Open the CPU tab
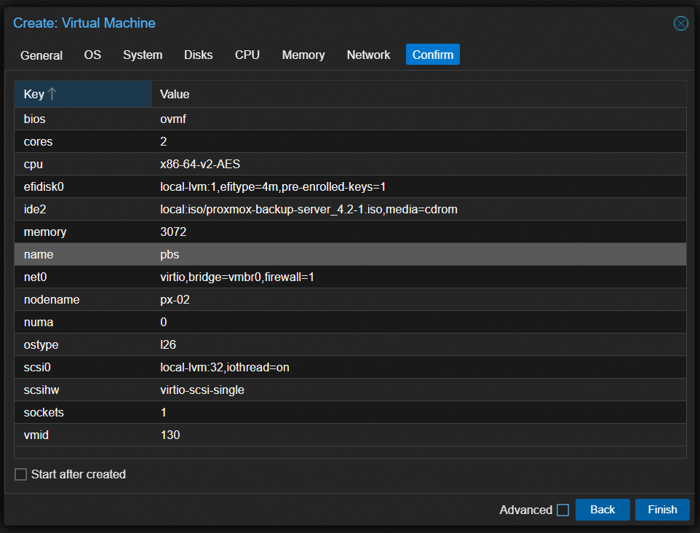The height and width of the screenshot is (533, 700). click(x=247, y=55)
